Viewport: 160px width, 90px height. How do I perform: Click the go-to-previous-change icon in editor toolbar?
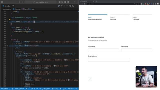pyautogui.click(x=61, y=6)
